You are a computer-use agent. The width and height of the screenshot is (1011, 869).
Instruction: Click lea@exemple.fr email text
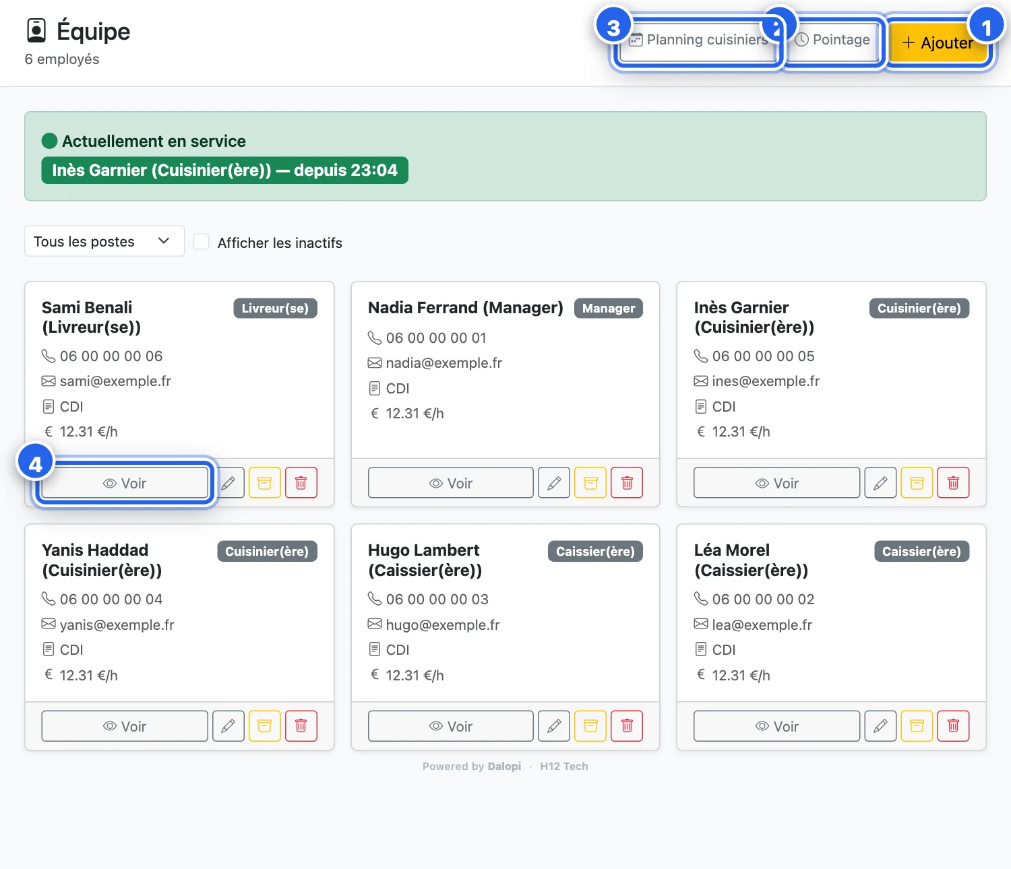click(x=762, y=625)
